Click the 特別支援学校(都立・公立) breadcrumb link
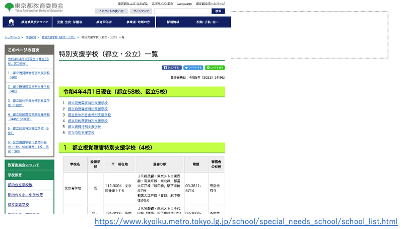 [x=58, y=37]
